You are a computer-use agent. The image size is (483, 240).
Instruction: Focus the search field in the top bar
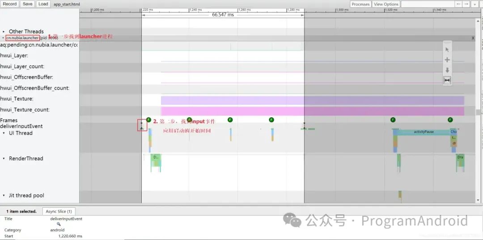point(427,4)
